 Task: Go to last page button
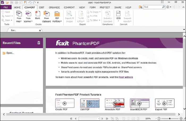pyautogui.click(x=107, y=119)
